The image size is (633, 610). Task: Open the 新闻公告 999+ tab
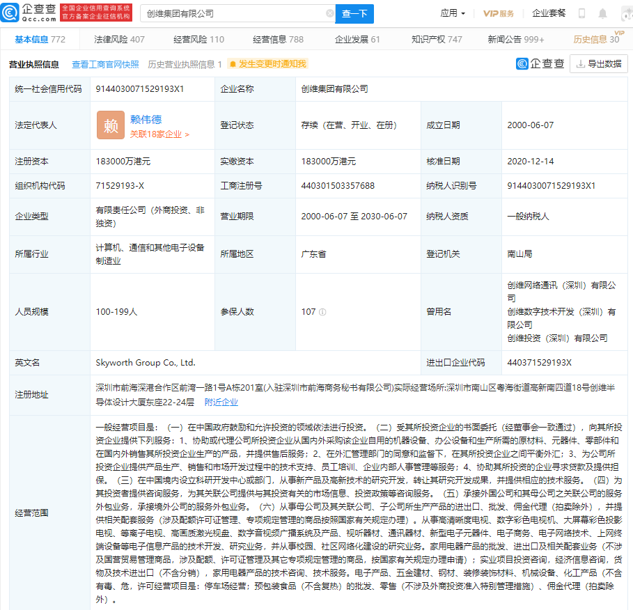(516, 40)
